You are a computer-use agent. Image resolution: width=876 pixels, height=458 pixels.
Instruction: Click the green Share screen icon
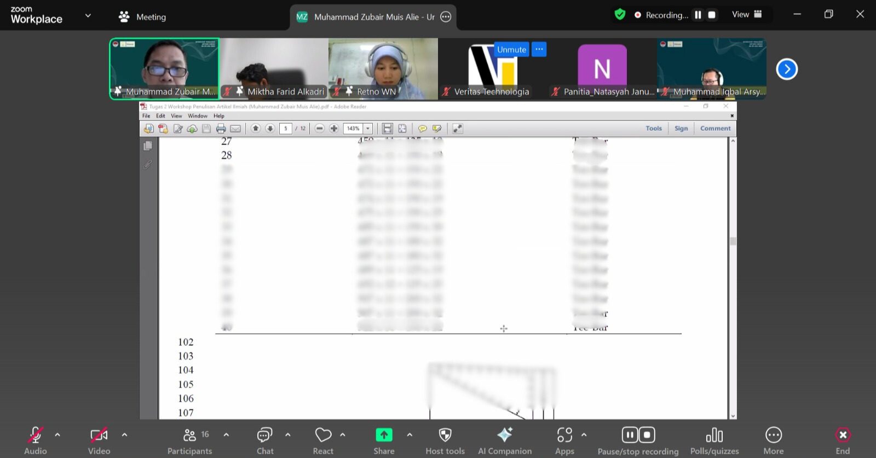(384, 435)
